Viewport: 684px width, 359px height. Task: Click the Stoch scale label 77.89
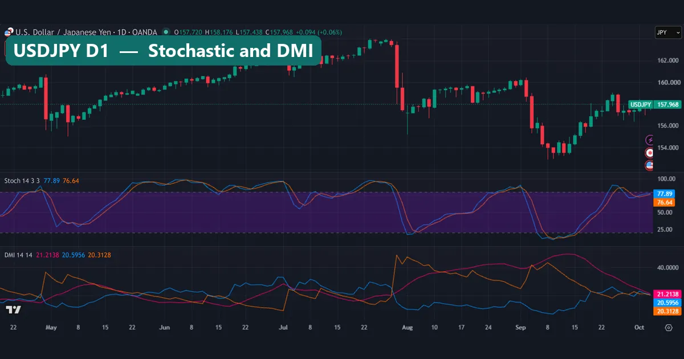665,194
